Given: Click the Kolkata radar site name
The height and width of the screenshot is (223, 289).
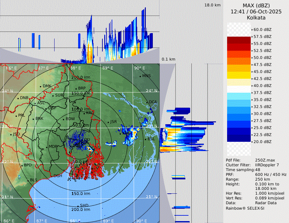Looking at the screenshot, I should (x=256, y=18).
